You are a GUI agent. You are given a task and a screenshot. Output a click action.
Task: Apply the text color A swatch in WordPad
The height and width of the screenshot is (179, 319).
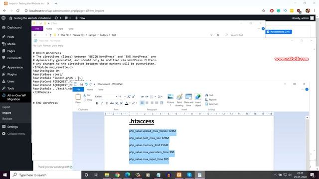click(x=127, y=103)
